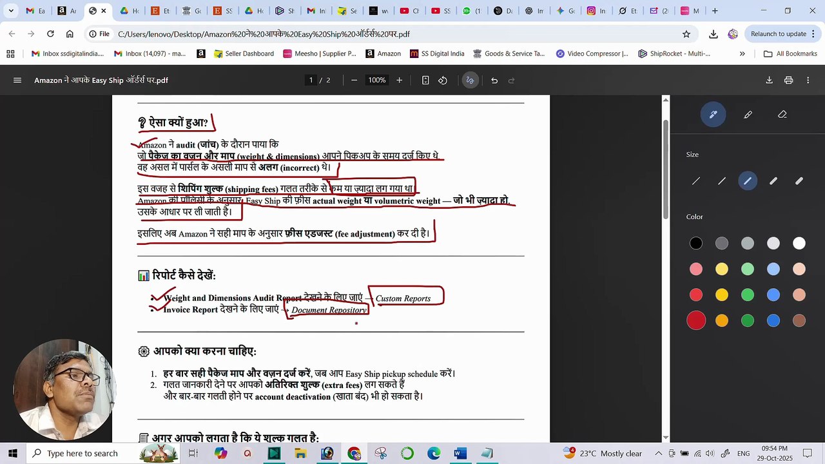825x464 pixels.
Task: Go back to previous page
Action: pos(12,34)
